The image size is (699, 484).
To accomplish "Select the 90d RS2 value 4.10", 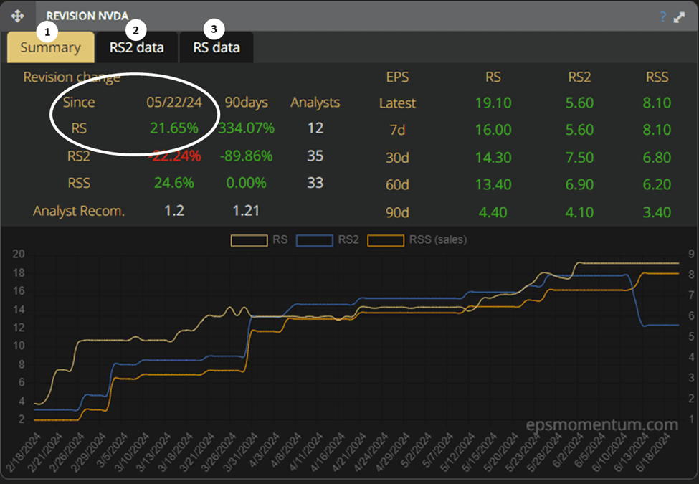I will (x=579, y=212).
